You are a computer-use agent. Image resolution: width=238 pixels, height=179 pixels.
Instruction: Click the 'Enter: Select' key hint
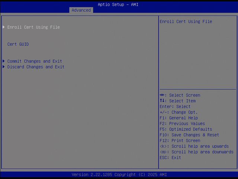click(x=175, y=107)
